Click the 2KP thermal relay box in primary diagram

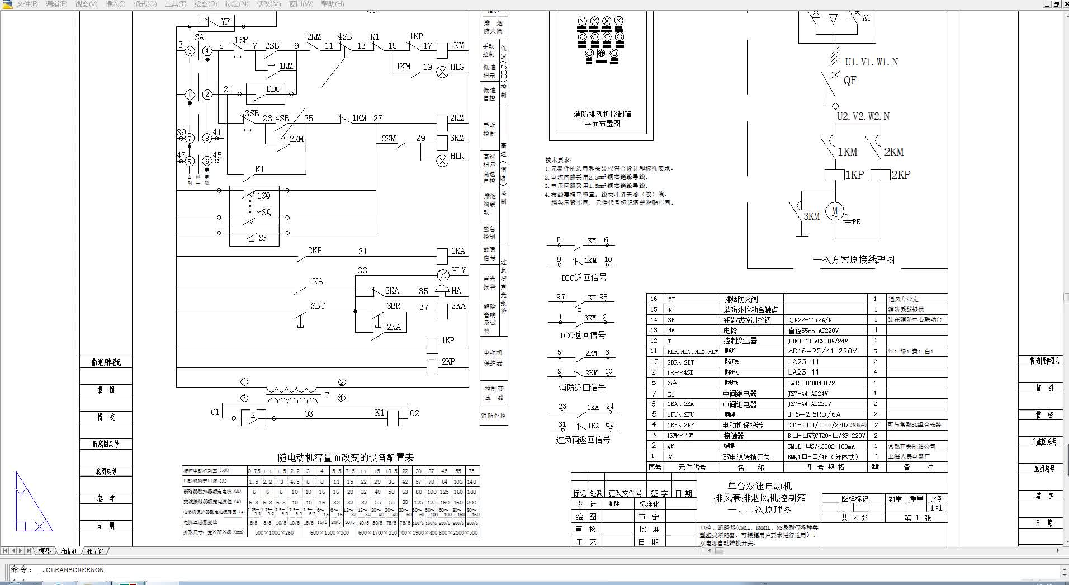881,174
